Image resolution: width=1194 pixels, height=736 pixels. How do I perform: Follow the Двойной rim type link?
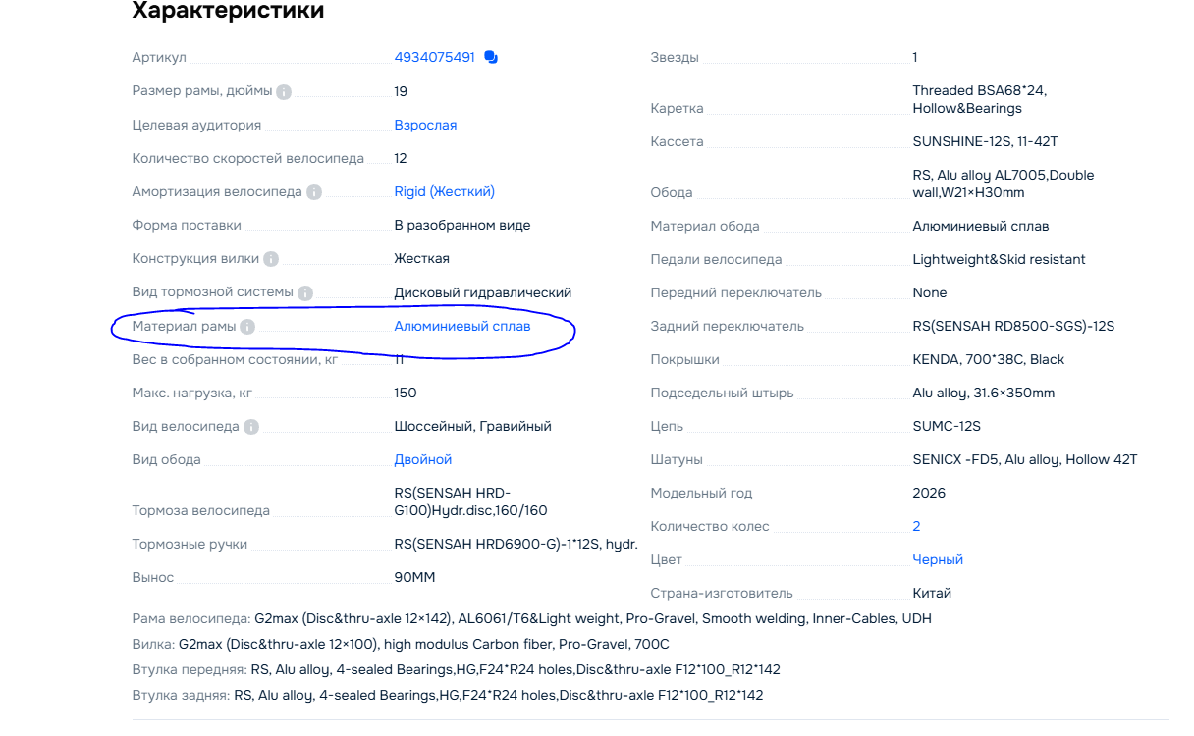click(x=423, y=459)
